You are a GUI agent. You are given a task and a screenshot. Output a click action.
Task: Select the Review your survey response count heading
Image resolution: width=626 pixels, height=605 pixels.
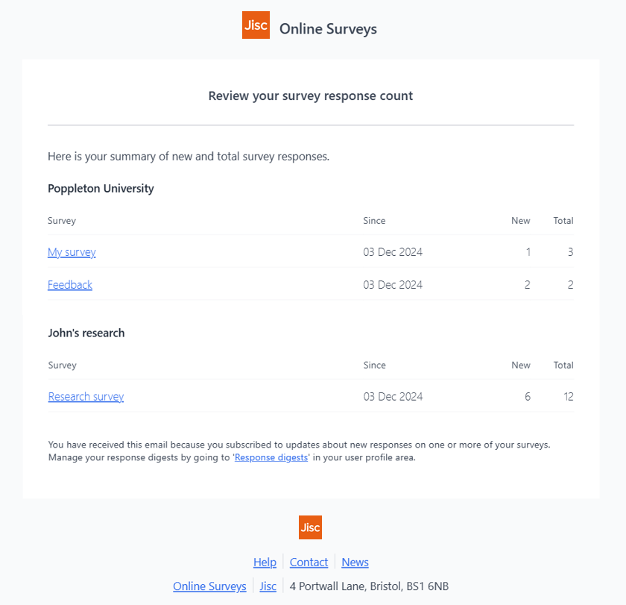click(311, 96)
